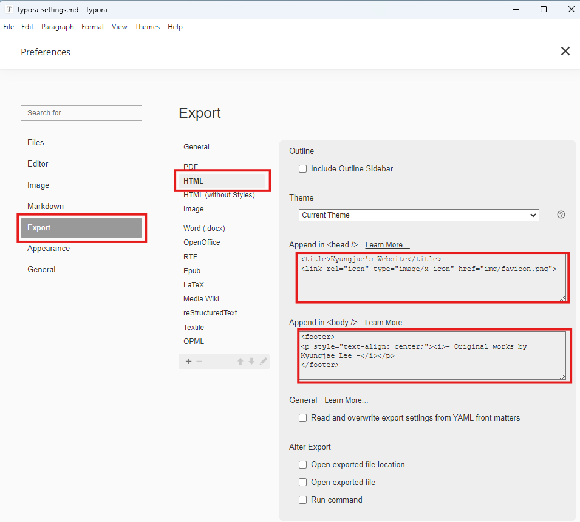Enable Include Outline Sidebar checkbox
The width and height of the screenshot is (580, 522).
[x=302, y=169]
